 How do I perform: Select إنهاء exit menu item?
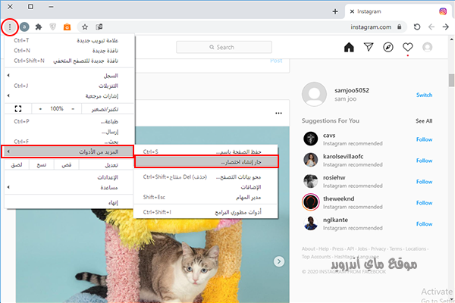tap(69, 203)
